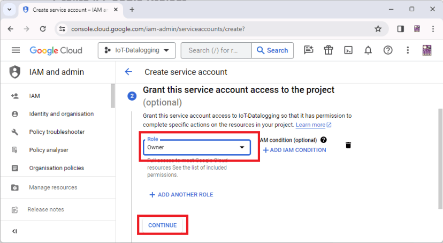Image resolution: width=443 pixels, height=243 pixels.
Task: Click the browser back arrow
Action: click(x=11, y=29)
